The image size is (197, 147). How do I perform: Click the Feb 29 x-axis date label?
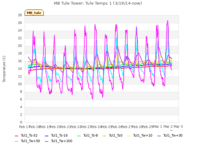(148, 127)
